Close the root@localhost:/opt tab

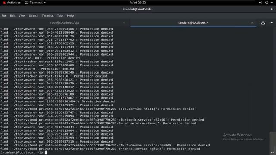click(124, 23)
